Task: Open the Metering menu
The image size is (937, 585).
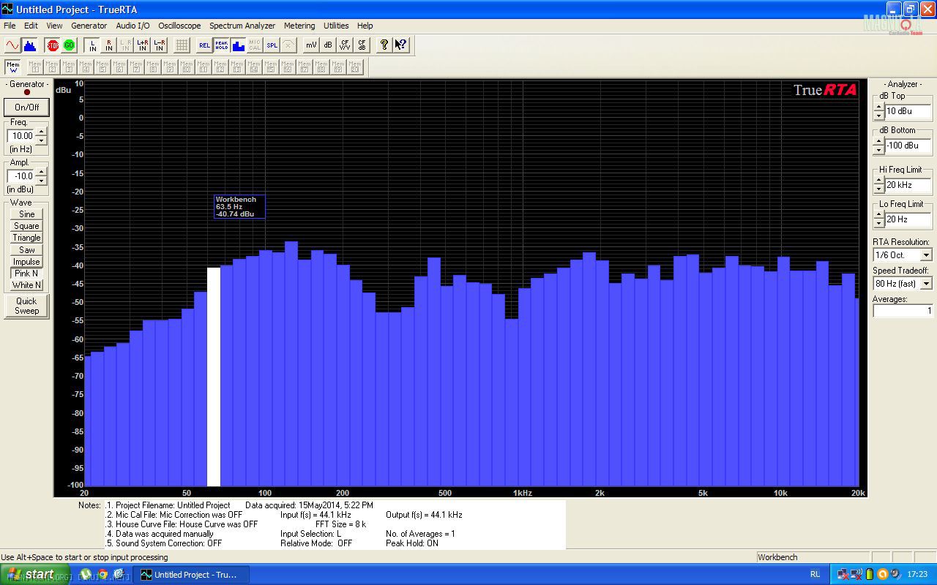Action: (x=299, y=26)
